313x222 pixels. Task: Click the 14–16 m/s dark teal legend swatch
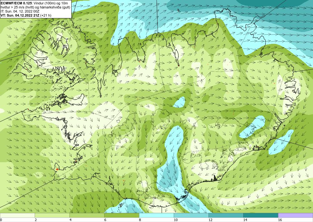pyautogui.click(x=260, y=215)
